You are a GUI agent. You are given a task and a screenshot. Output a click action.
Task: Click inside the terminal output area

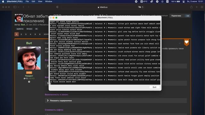(105, 52)
